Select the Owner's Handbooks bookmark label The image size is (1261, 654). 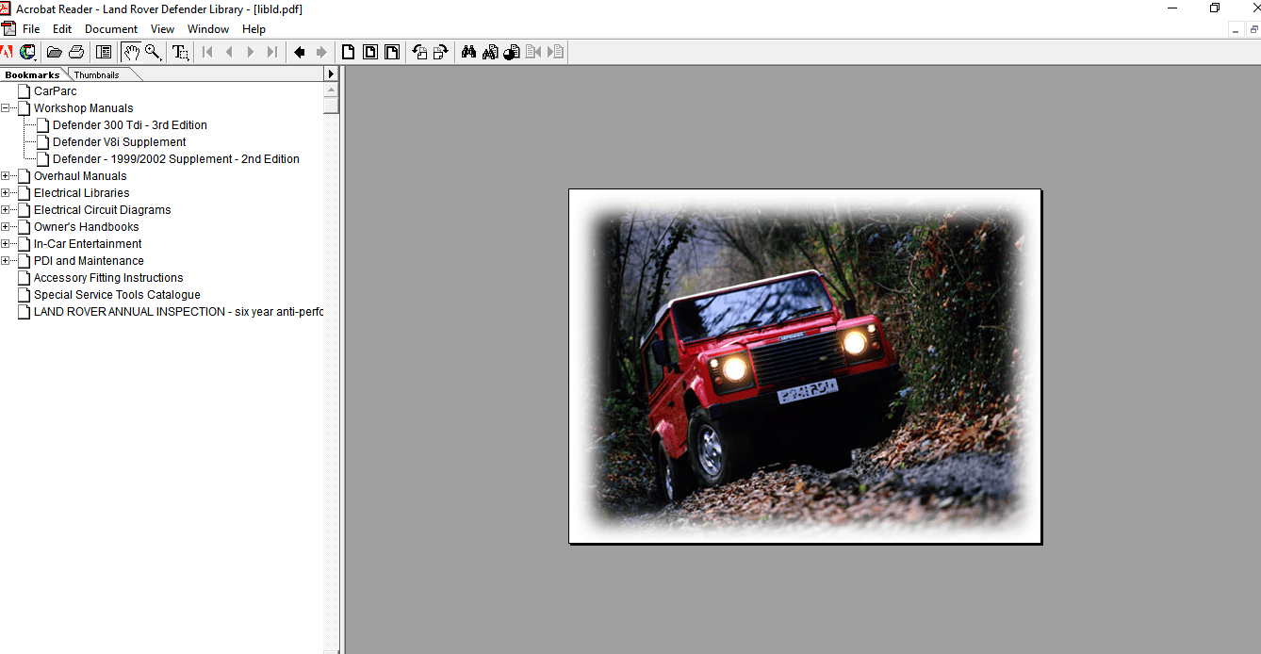coord(87,227)
